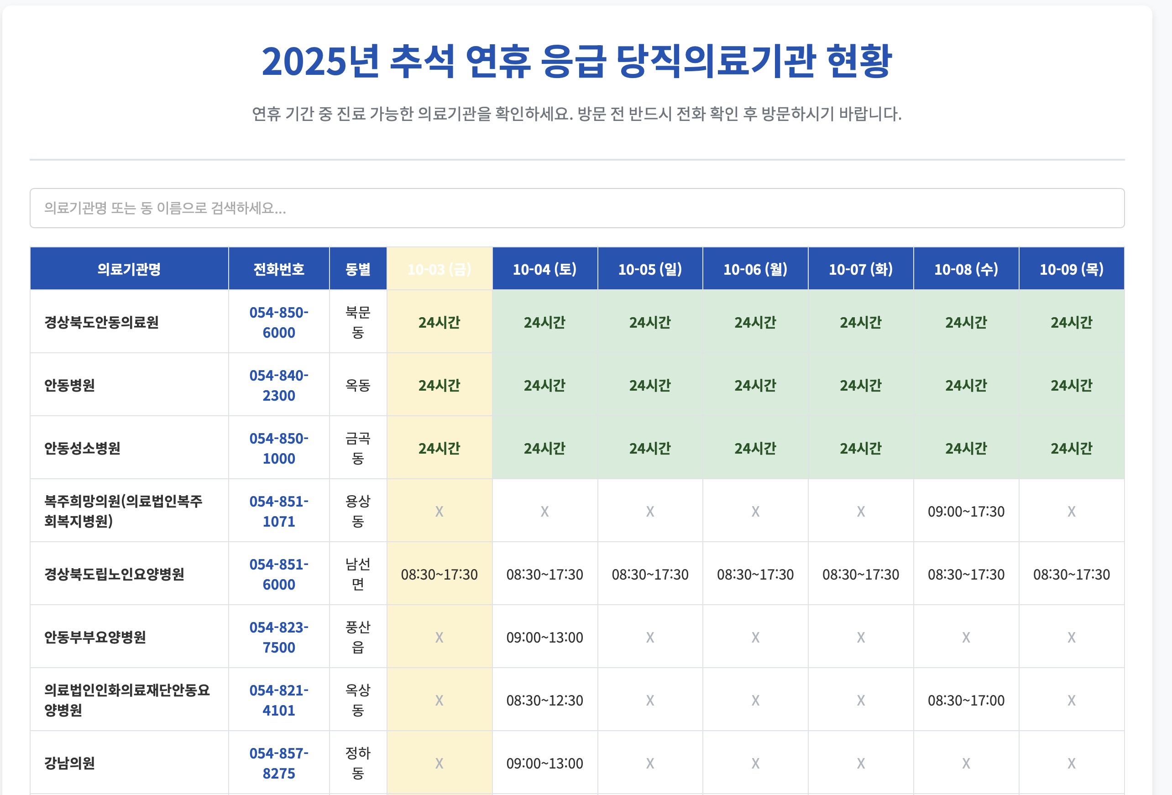Screen dimensions: 1172x795
Task: Click the 전화번호 column header
Action: coord(278,269)
